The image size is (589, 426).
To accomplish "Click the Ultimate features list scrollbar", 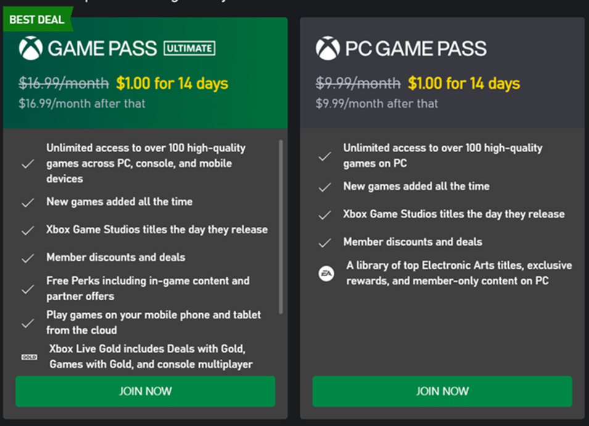I will click(x=281, y=227).
